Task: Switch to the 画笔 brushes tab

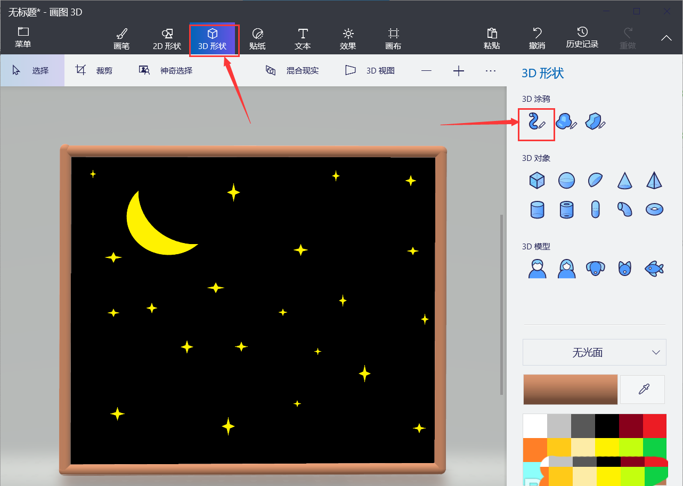Action: pyautogui.click(x=121, y=39)
